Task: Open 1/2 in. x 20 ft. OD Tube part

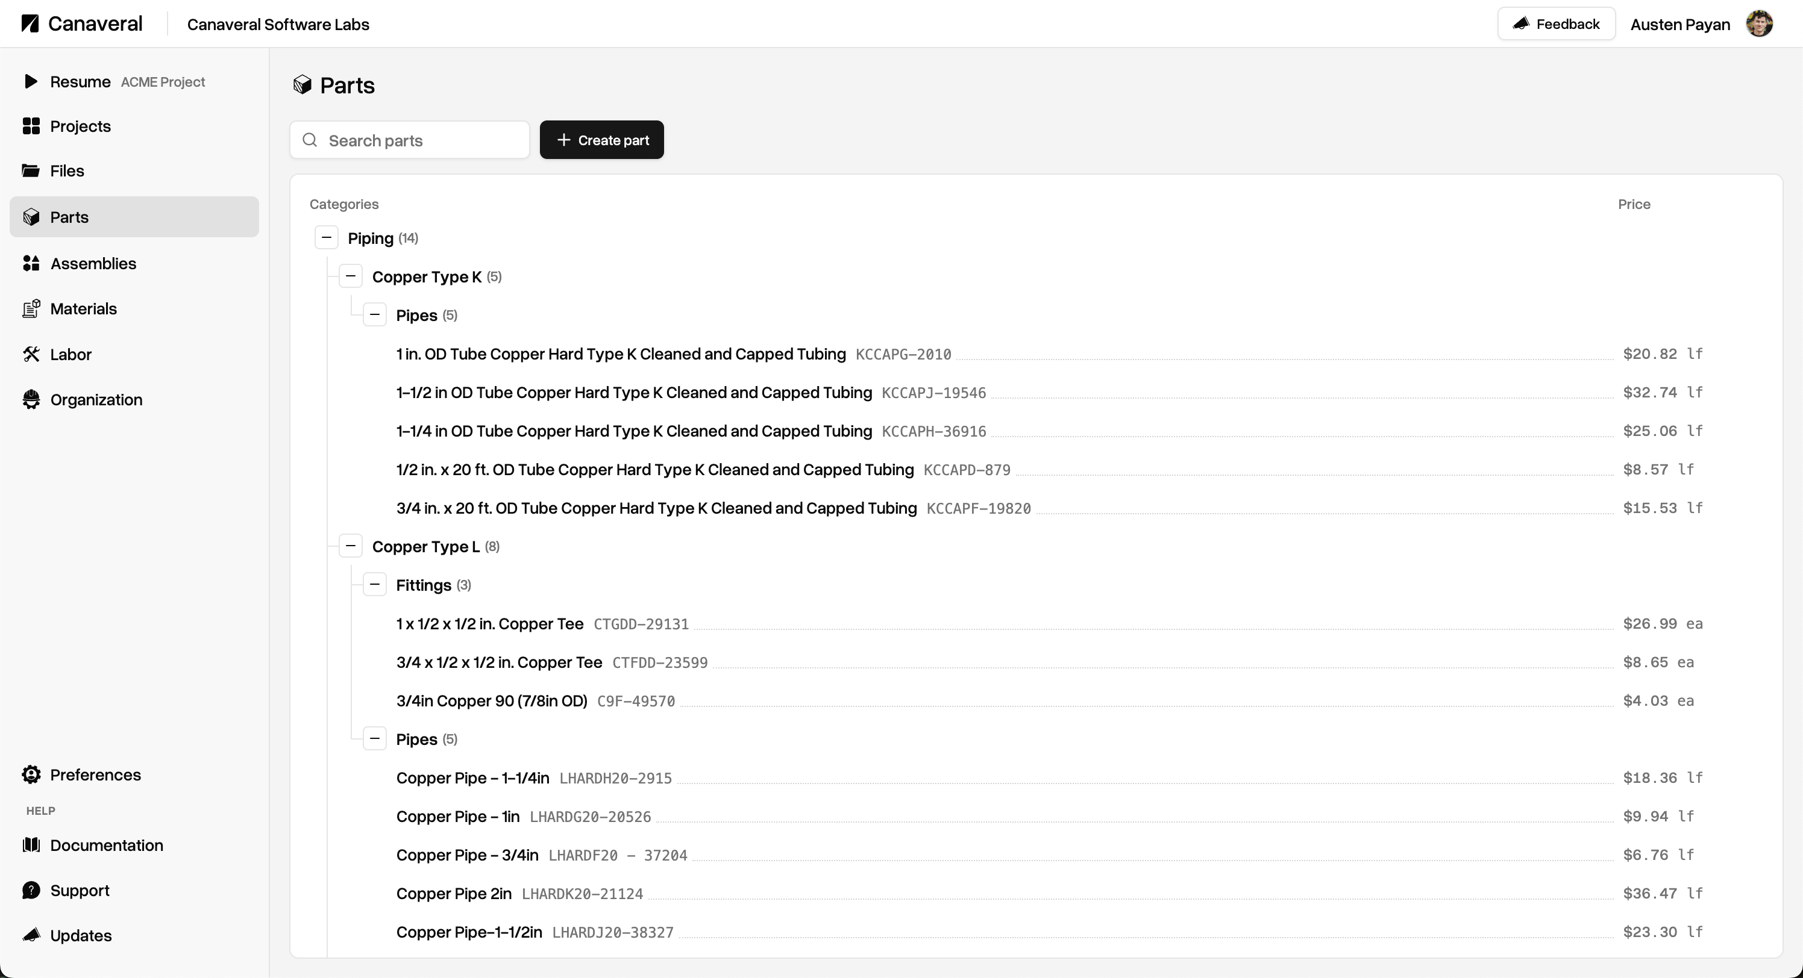Action: (1049, 469)
